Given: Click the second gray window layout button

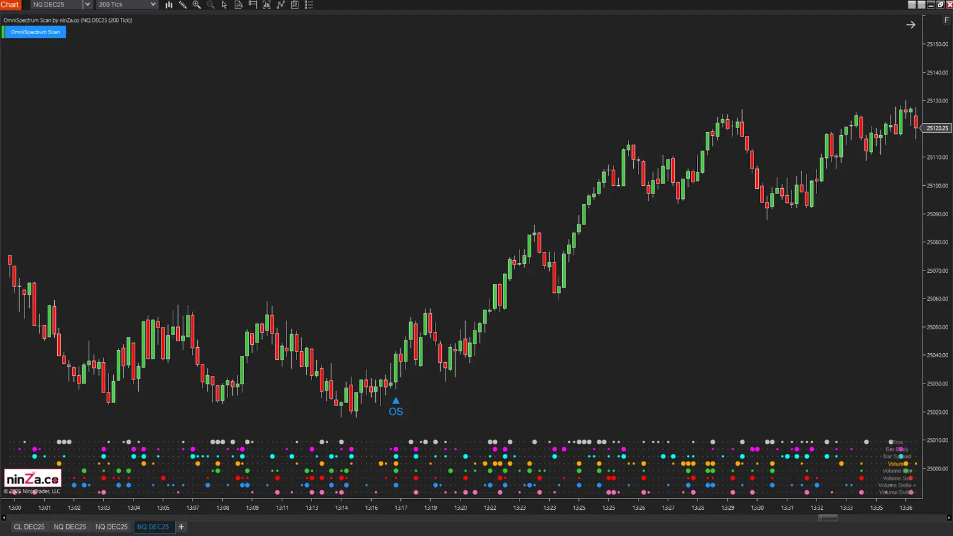Looking at the screenshot, I should (921, 5).
